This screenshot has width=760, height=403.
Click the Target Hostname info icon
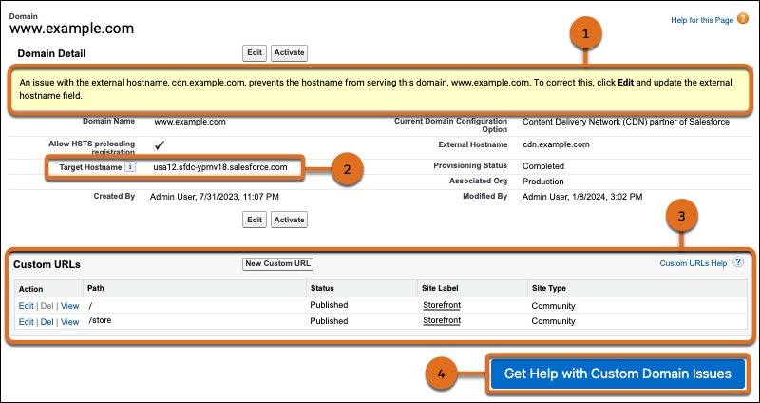(130, 167)
